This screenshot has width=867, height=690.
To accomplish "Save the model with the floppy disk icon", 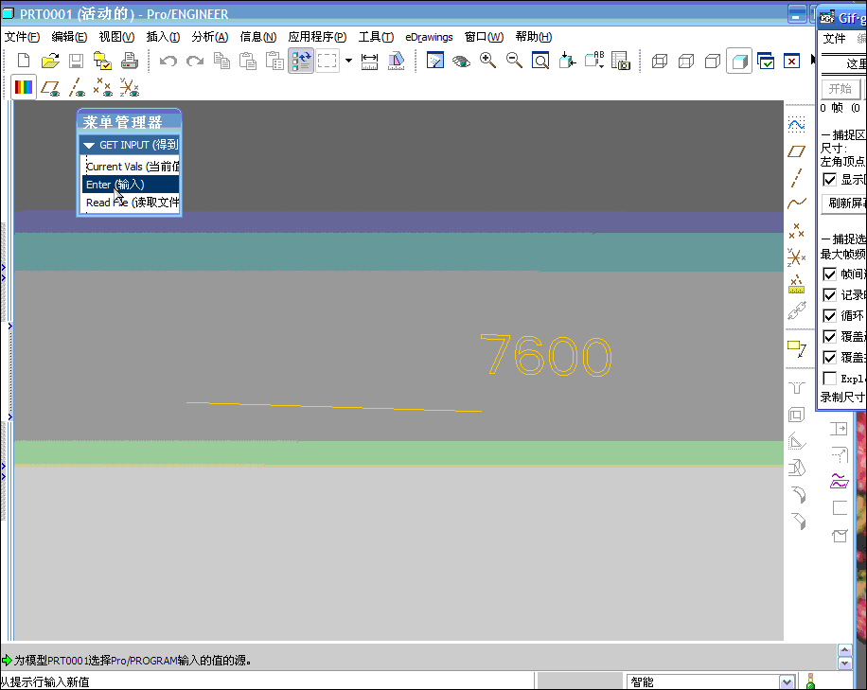I will [76, 61].
